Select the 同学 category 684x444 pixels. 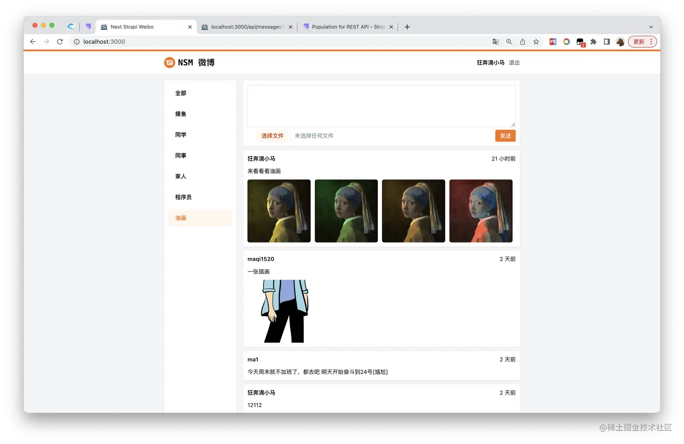[200, 135]
